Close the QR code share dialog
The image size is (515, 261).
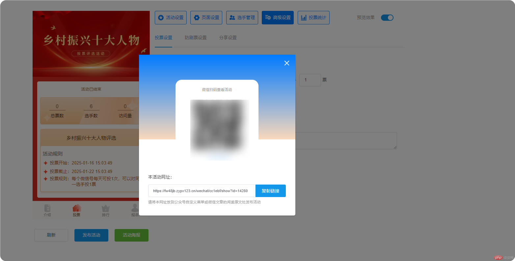(x=287, y=63)
